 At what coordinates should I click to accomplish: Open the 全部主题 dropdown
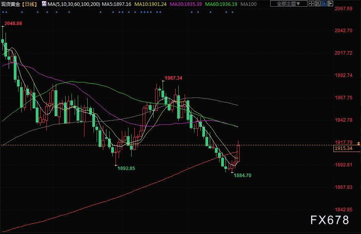coord(288,4)
